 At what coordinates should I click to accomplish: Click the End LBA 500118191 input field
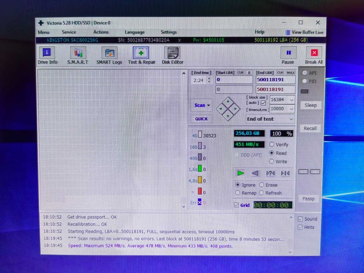pyautogui.click(x=275, y=80)
